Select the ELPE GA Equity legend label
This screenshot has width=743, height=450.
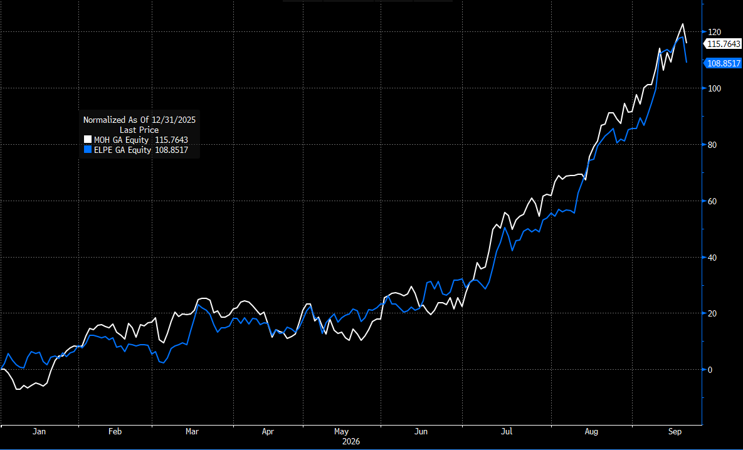click(x=123, y=150)
